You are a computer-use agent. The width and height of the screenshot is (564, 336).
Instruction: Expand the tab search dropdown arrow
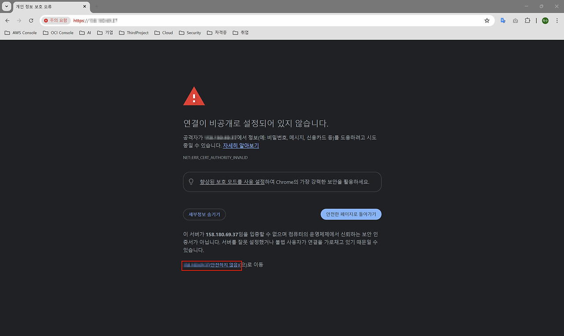[x=6, y=7]
